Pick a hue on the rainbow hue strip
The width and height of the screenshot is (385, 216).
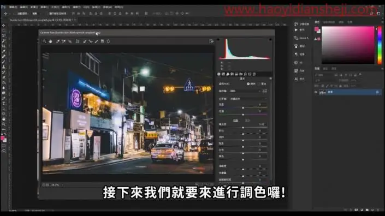(380, 45)
